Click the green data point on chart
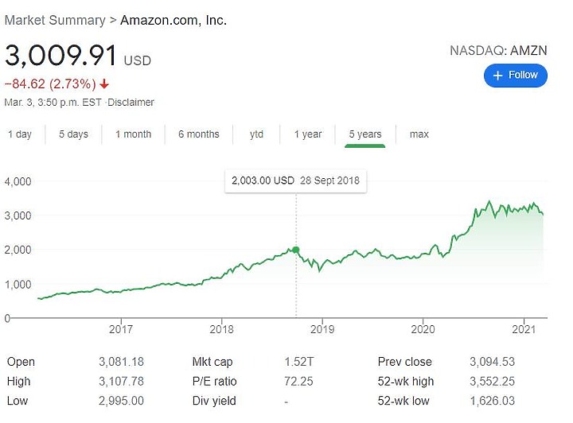This screenshot has height=423, width=573. tap(296, 250)
